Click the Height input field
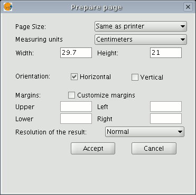Viewport: 196px width, 195px height. tap(166, 53)
